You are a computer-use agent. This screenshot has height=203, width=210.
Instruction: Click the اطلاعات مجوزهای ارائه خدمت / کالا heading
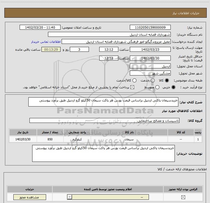tap(182, 169)
